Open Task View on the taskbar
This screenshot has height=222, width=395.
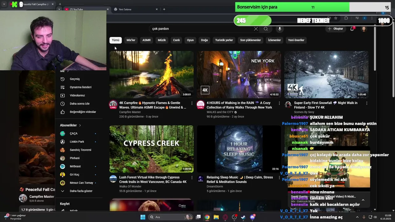pyautogui.click(x=198, y=217)
